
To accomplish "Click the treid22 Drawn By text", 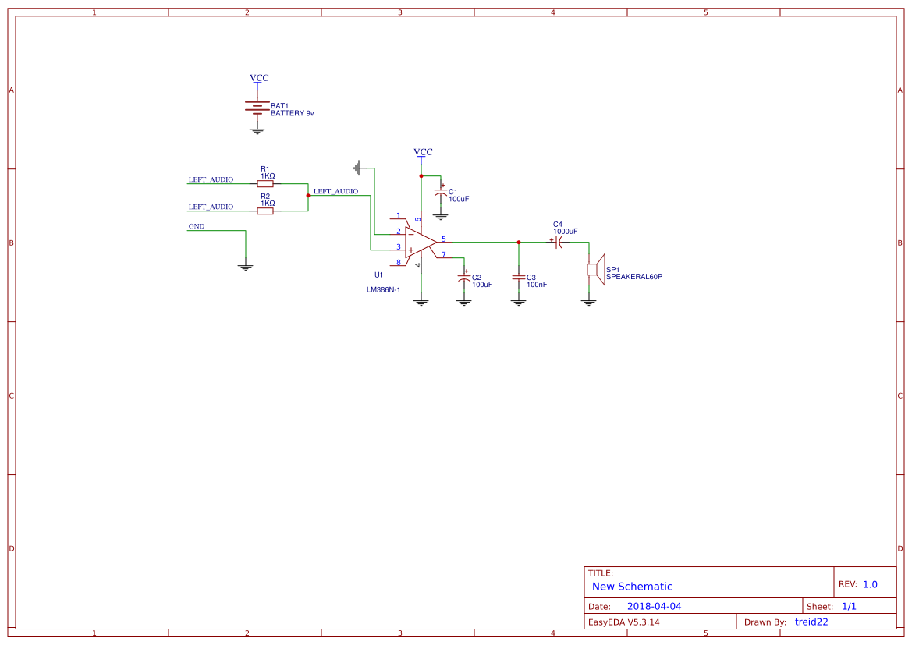I will coord(811,622).
